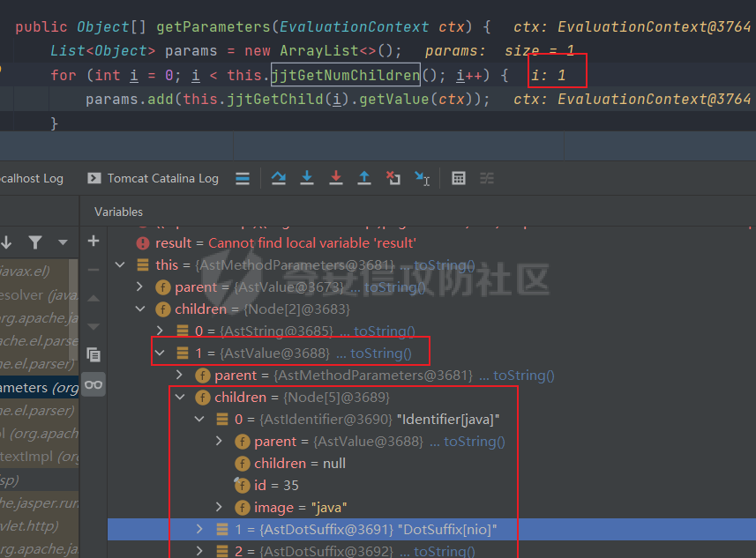Click the red Force Step Into icon
Screen dimensions: 756x558
(335, 178)
